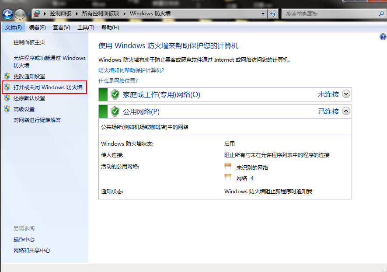Click the green shield for 家庭或工作(专用)网络
Screen dimensions: 387x272
point(114,94)
